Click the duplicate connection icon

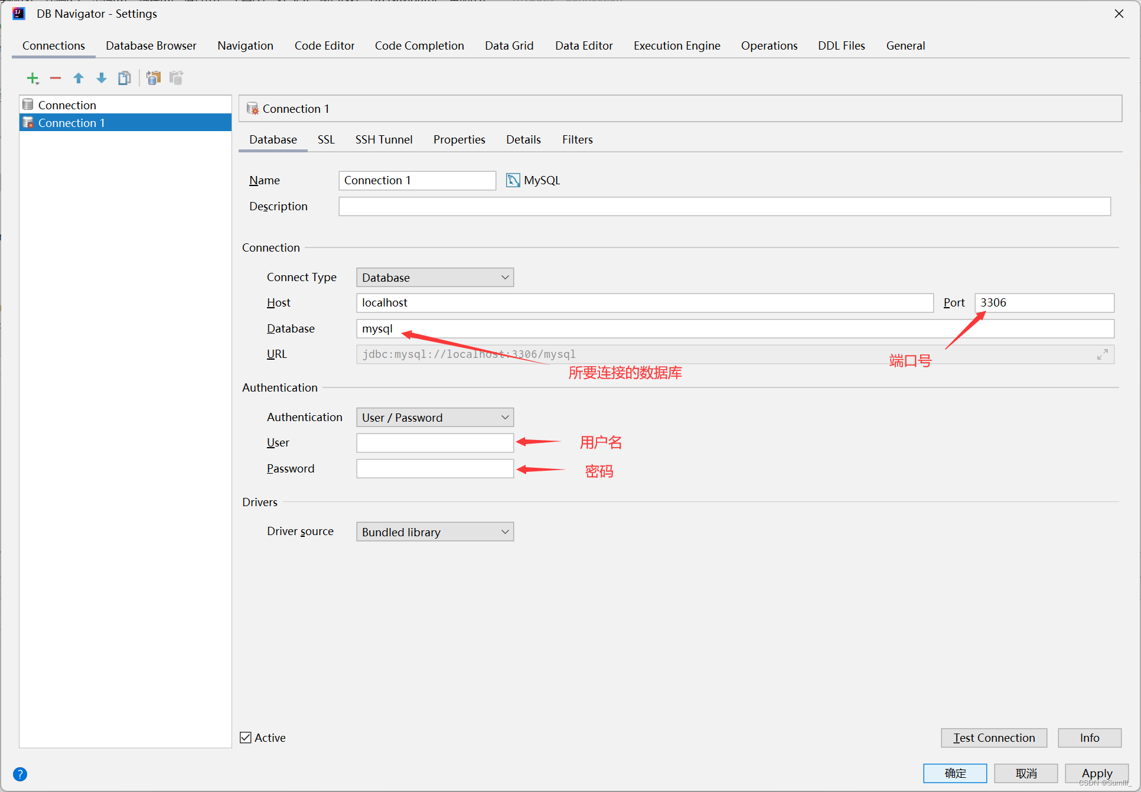[125, 78]
